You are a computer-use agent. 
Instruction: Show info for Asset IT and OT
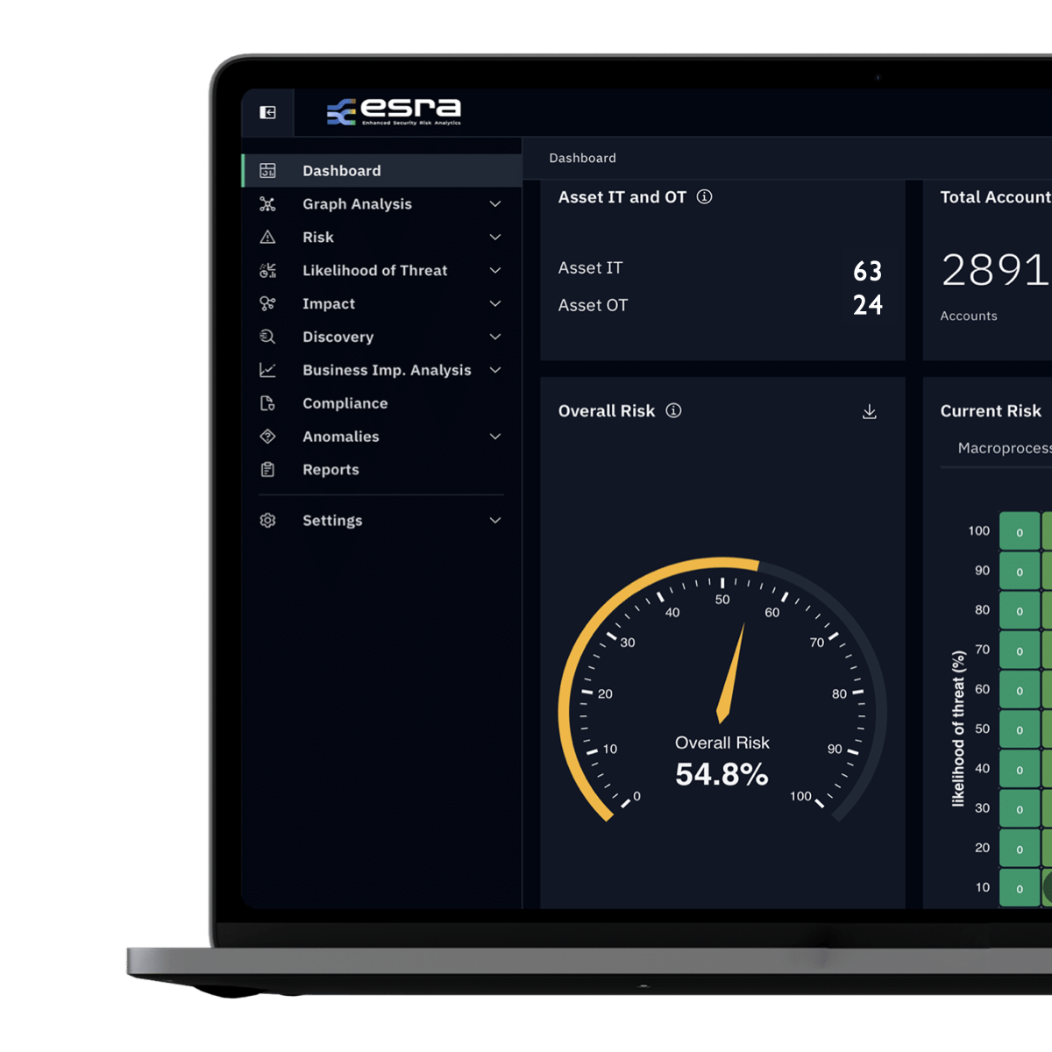705,197
